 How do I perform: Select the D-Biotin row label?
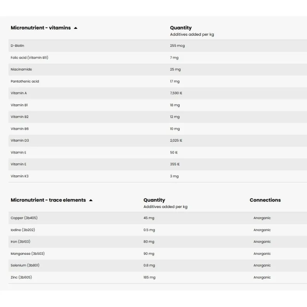pyautogui.click(x=18, y=46)
